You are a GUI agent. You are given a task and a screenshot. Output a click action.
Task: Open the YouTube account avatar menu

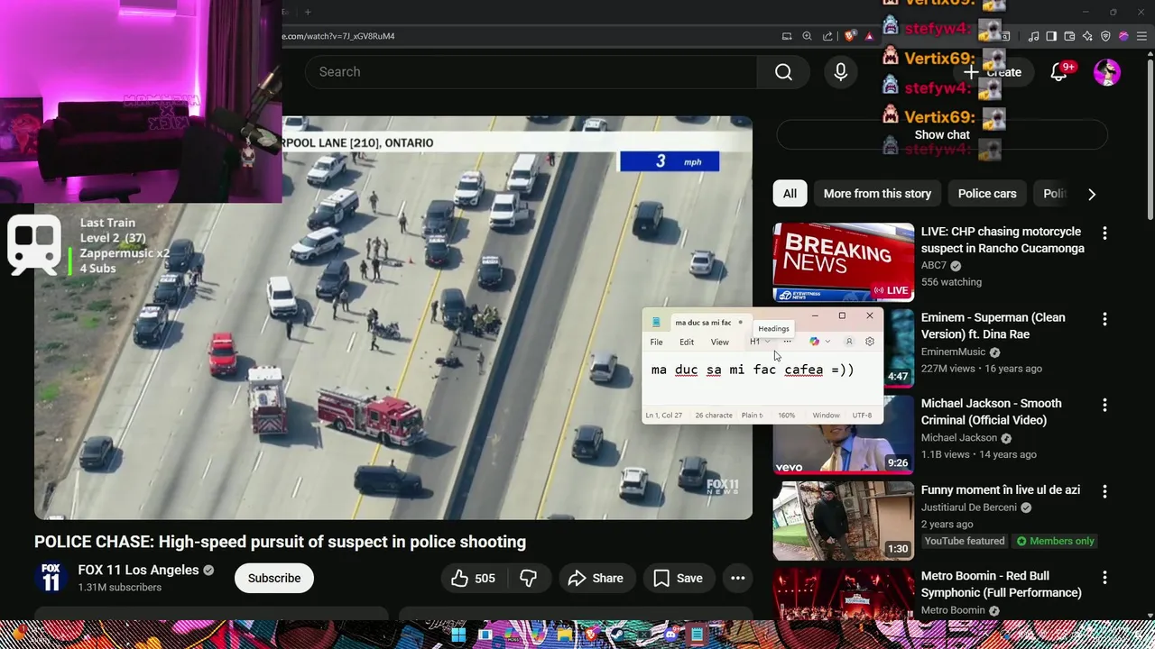click(1107, 72)
